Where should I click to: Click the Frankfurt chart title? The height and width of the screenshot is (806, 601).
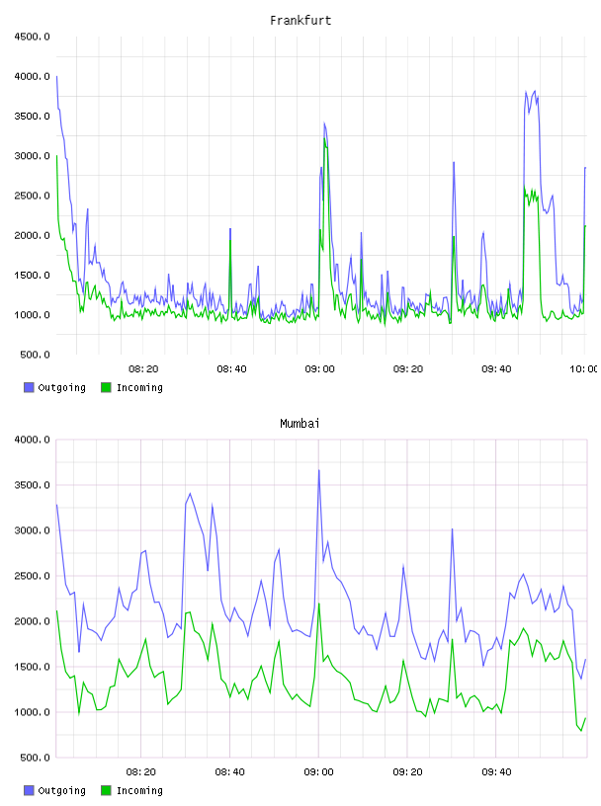tap(300, 21)
